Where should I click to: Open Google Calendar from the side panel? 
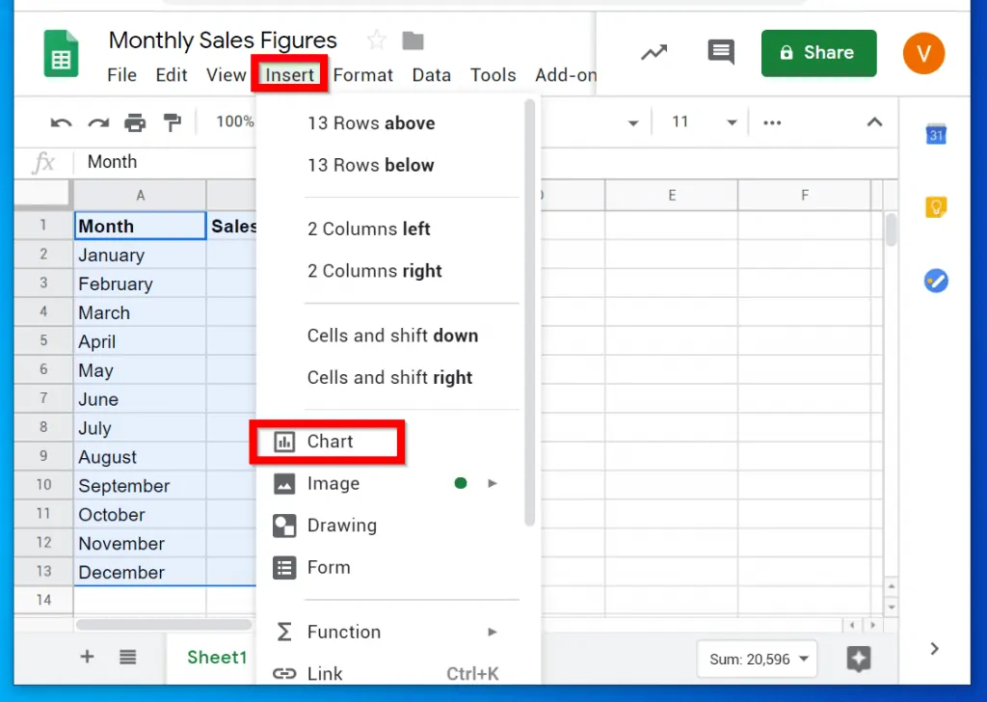[x=936, y=135]
